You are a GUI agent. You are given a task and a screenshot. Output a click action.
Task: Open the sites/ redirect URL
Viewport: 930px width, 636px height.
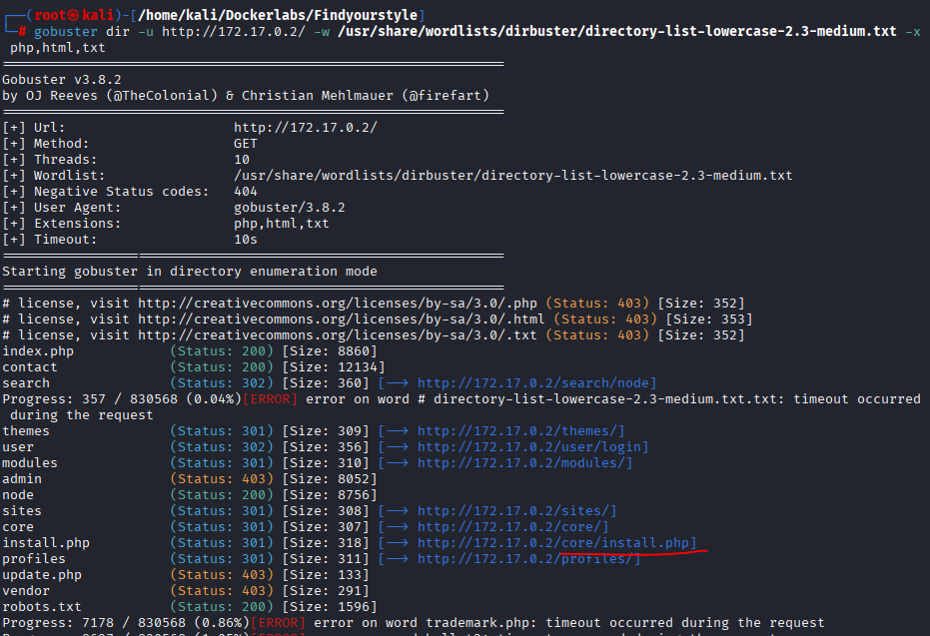[x=516, y=511]
